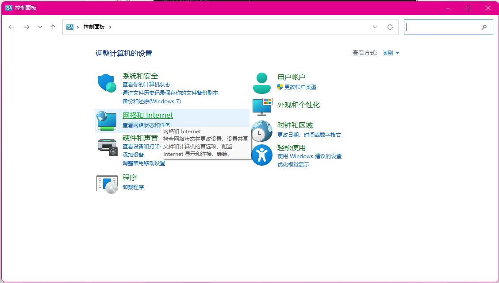Open 卸载程序 link
The height and width of the screenshot is (283, 499).
pos(133,187)
